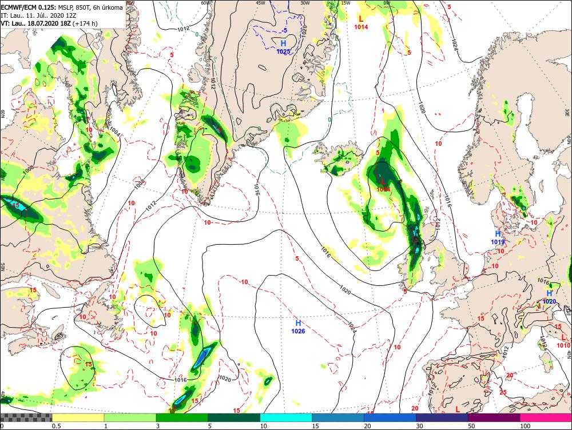572x430 pixels.
Task: Click the cyan 10–15 mm legend swatch
Action: point(286,417)
